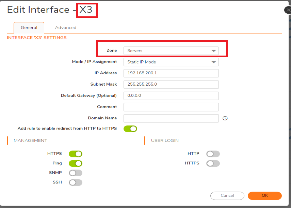The width and height of the screenshot is (291, 208).
Task: Enable SNMP management toggle
Action: click(76, 173)
